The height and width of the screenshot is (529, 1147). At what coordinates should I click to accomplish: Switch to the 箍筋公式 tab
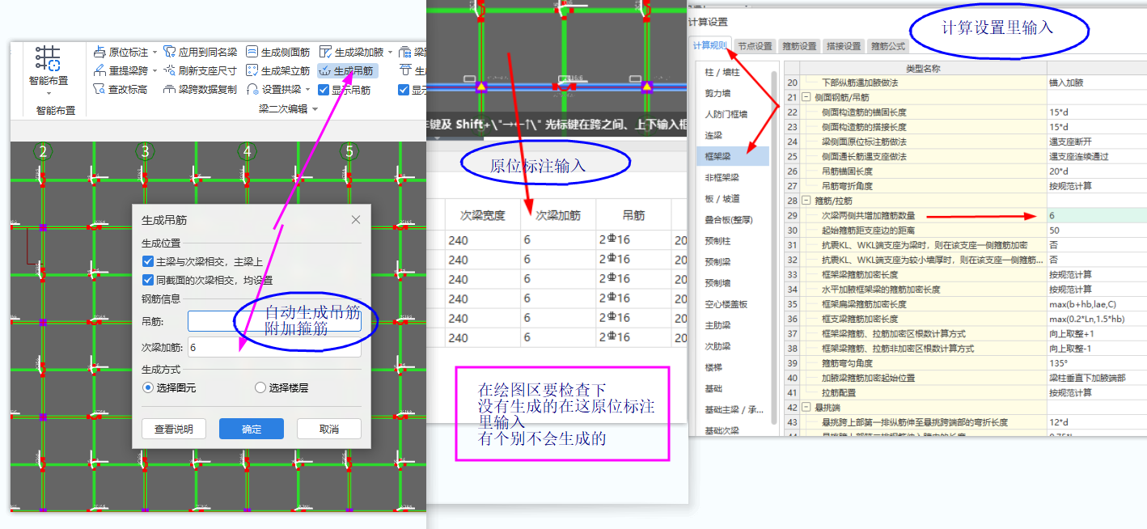pos(887,46)
